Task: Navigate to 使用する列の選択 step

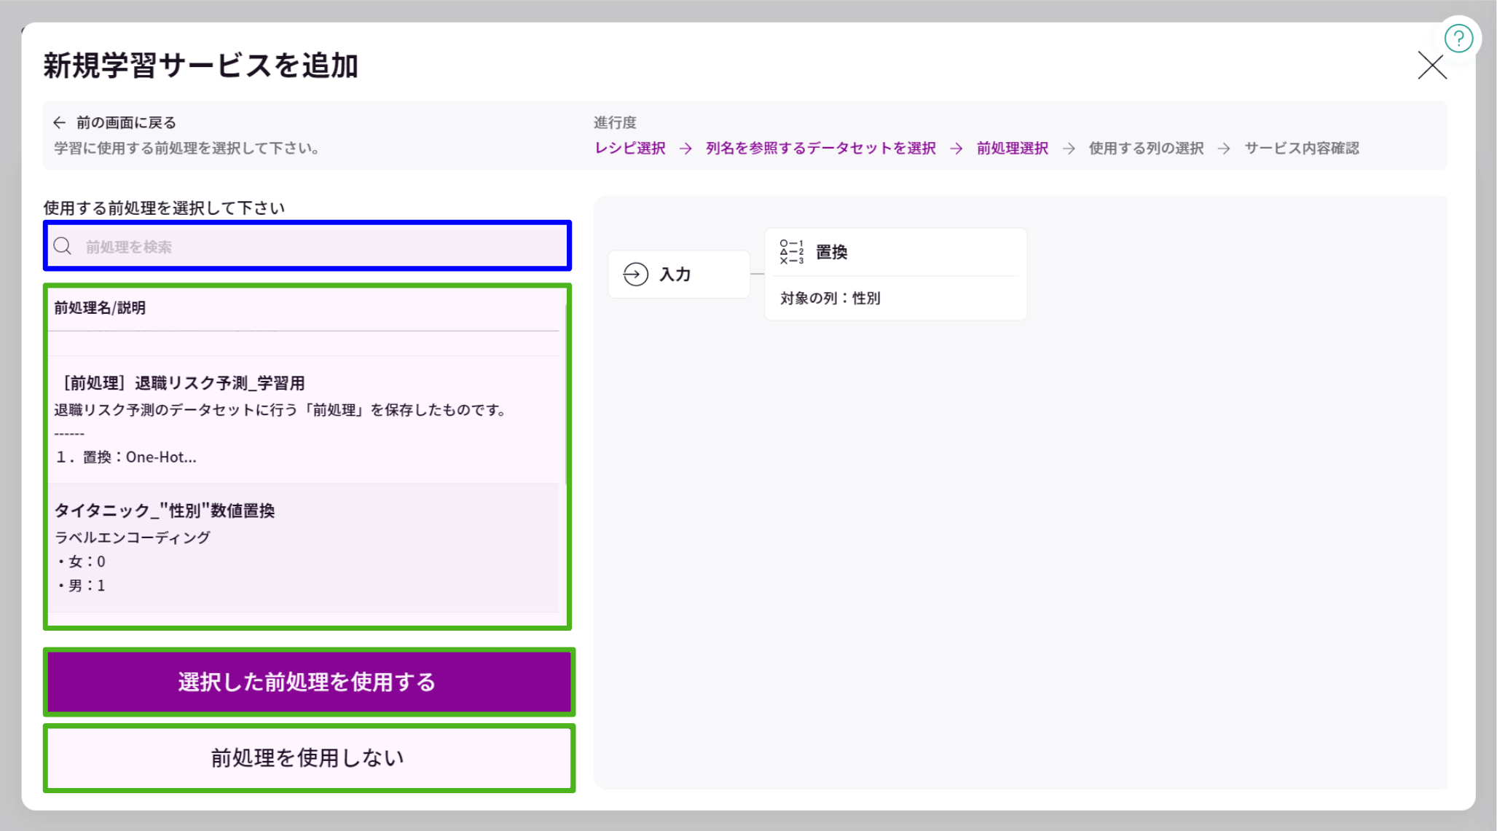Action: 1146,148
